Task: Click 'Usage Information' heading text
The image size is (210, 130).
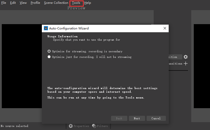Action: pos(62,36)
